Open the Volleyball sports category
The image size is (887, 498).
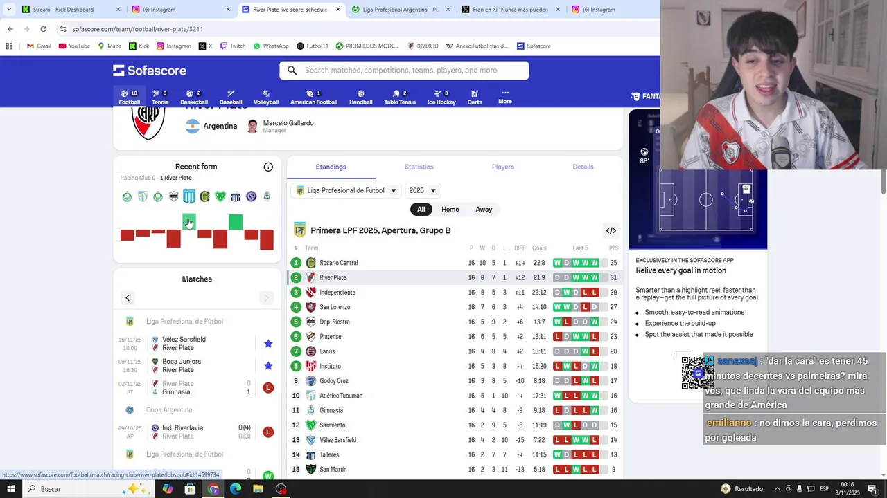(x=266, y=98)
